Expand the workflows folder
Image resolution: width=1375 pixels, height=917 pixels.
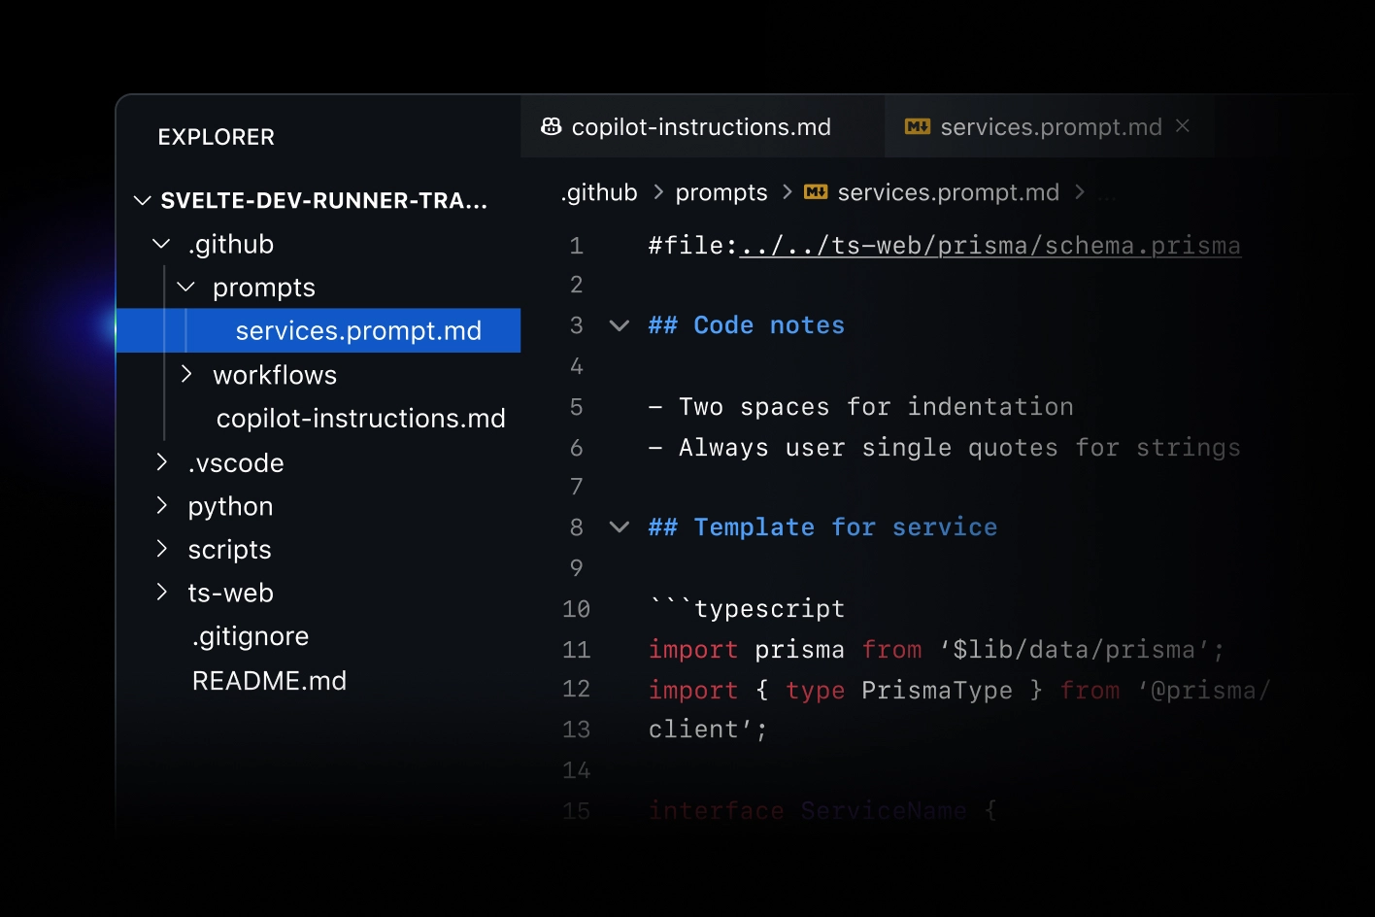pos(187,374)
